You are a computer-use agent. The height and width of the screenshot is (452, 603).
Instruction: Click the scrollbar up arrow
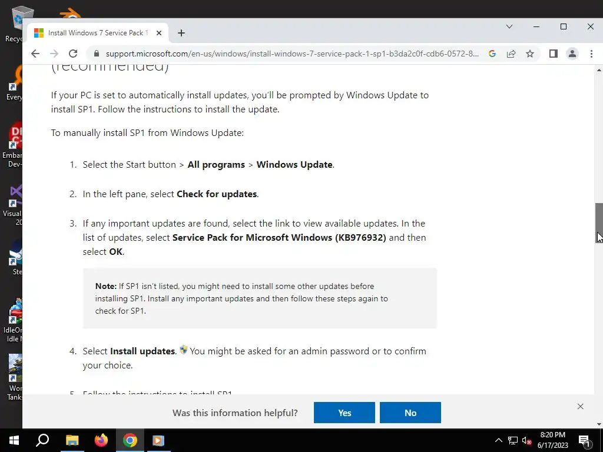click(x=599, y=71)
